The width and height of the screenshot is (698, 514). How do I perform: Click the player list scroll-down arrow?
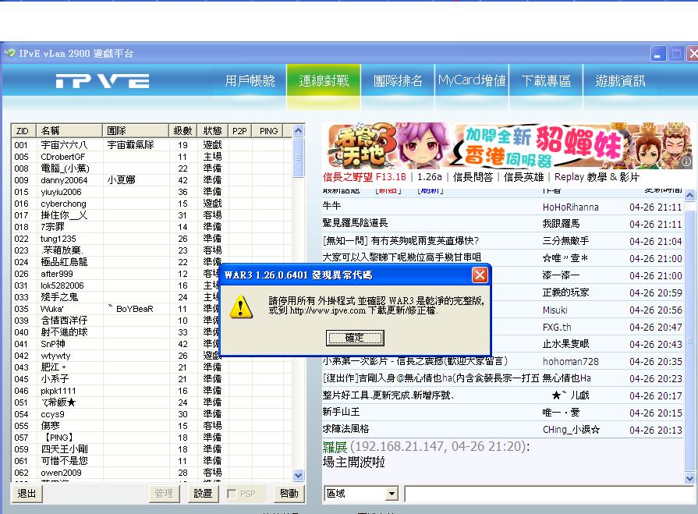298,475
